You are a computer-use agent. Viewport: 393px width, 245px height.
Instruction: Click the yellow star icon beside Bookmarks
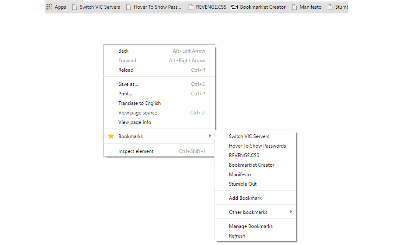[x=111, y=136]
